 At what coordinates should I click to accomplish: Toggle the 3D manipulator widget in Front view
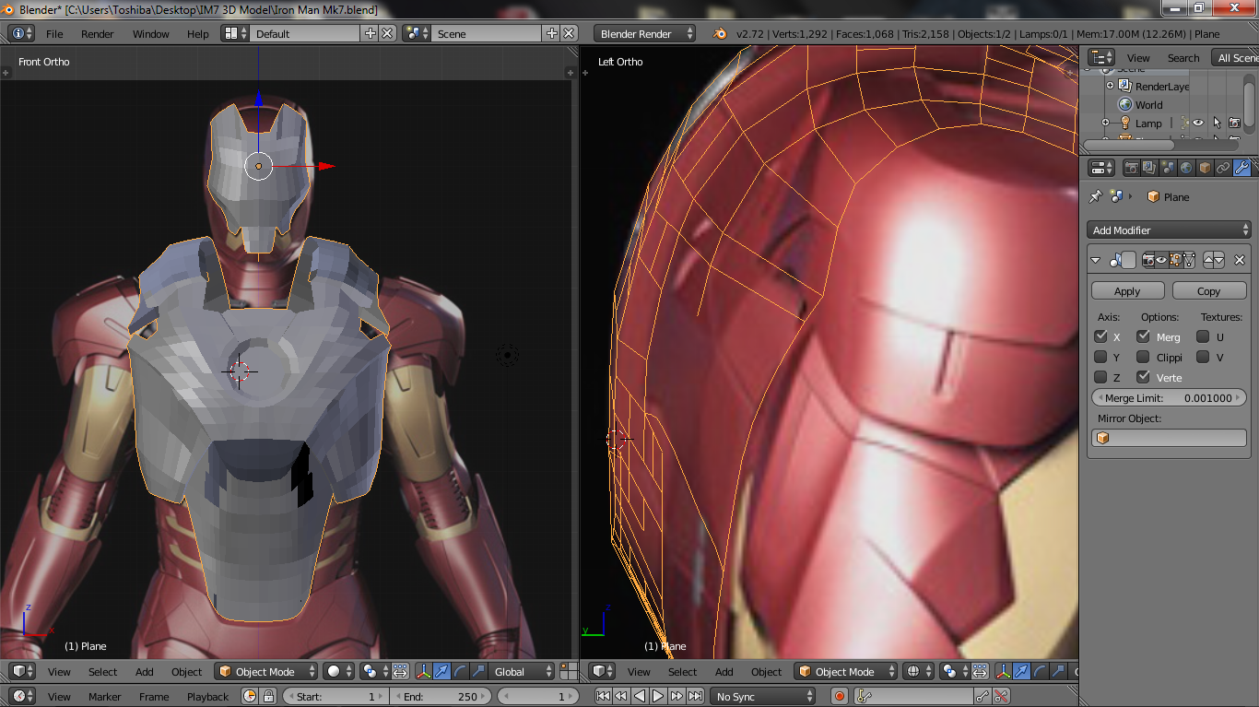pos(424,671)
